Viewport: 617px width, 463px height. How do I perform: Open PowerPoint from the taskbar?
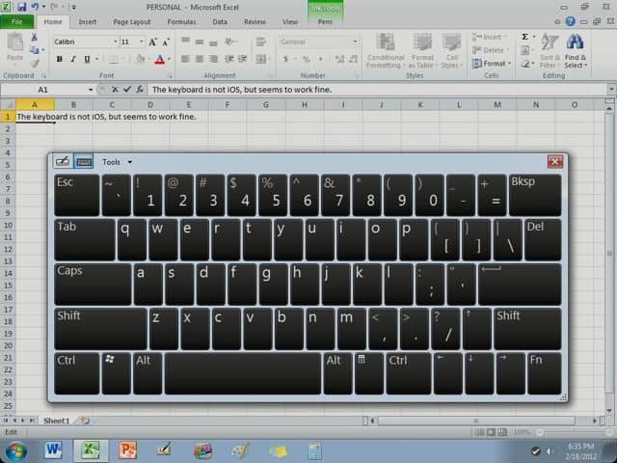127,450
